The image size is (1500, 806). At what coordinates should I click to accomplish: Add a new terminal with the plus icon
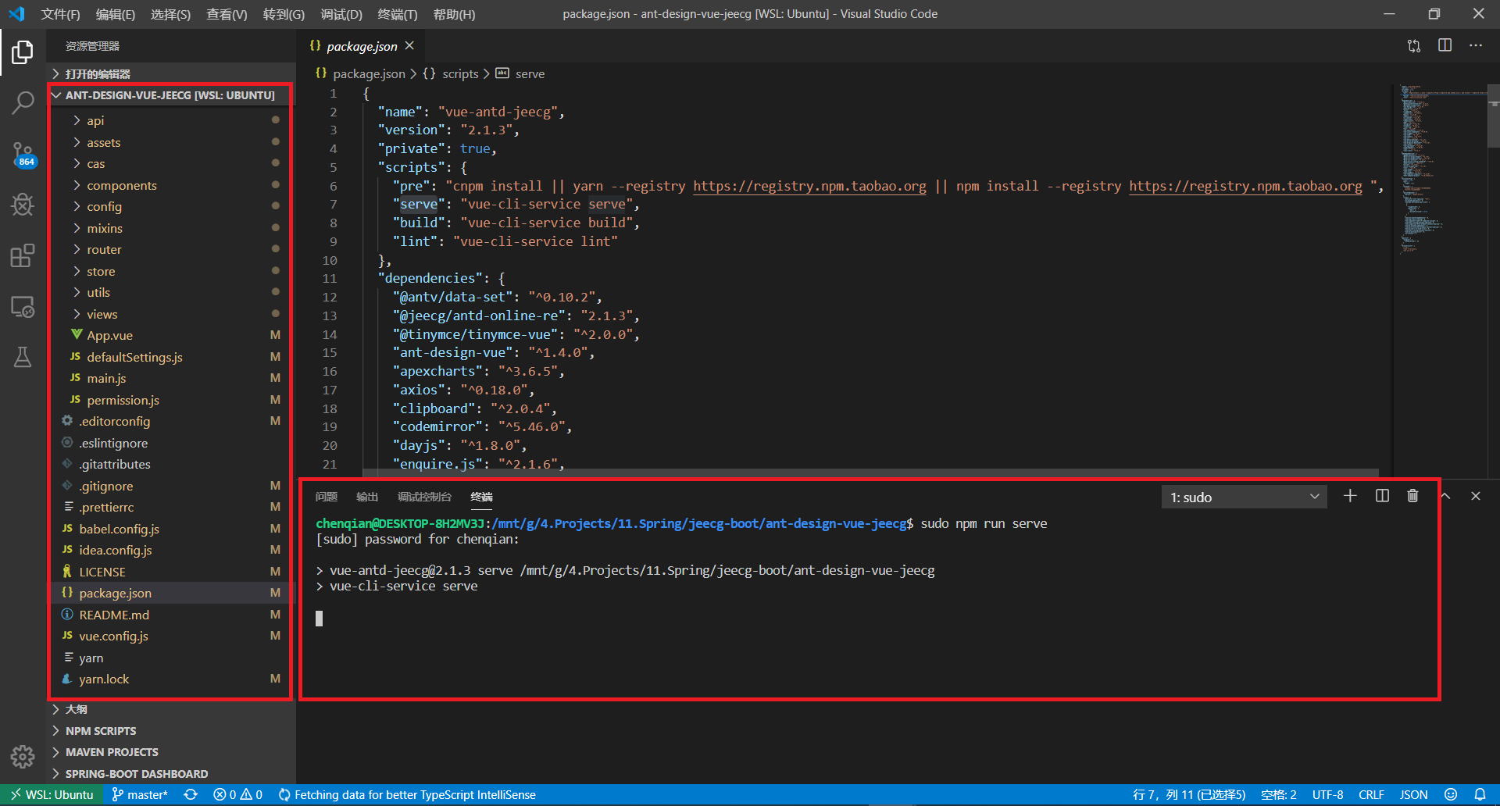point(1350,496)
